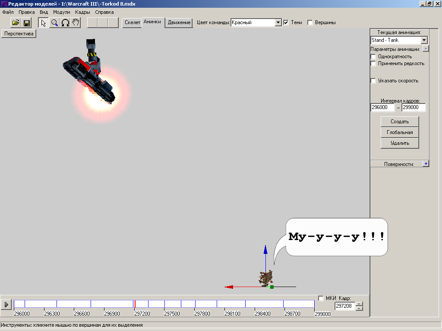This screenshot has width=442, height=331.
Task: Play animation with the play button
Action: tap(6, 304)
